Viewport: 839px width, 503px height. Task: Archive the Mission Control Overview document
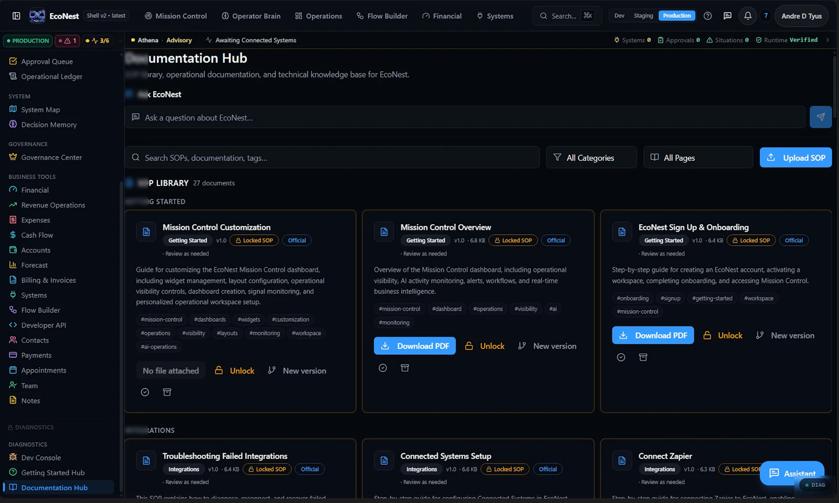[x=405, y=368]
